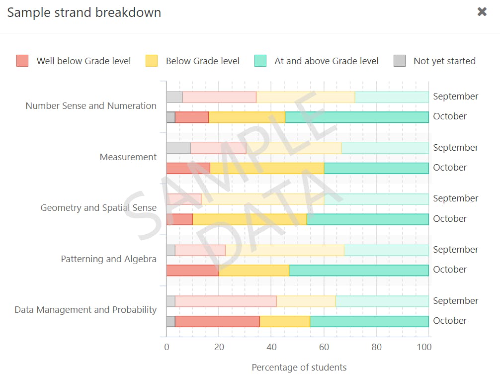The image size is (500, 378).
Task: Click the gray Not yet started swatch
Action: 400,61
